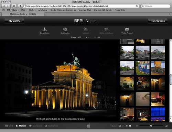Viewport: 172px width, 132px height.
Task: Click the BERLIN album title
Action: [81, 21]
